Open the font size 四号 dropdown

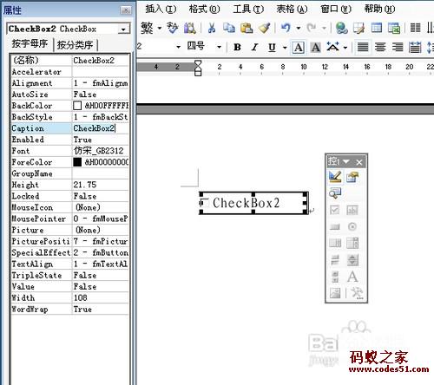[x=219, y=47]
